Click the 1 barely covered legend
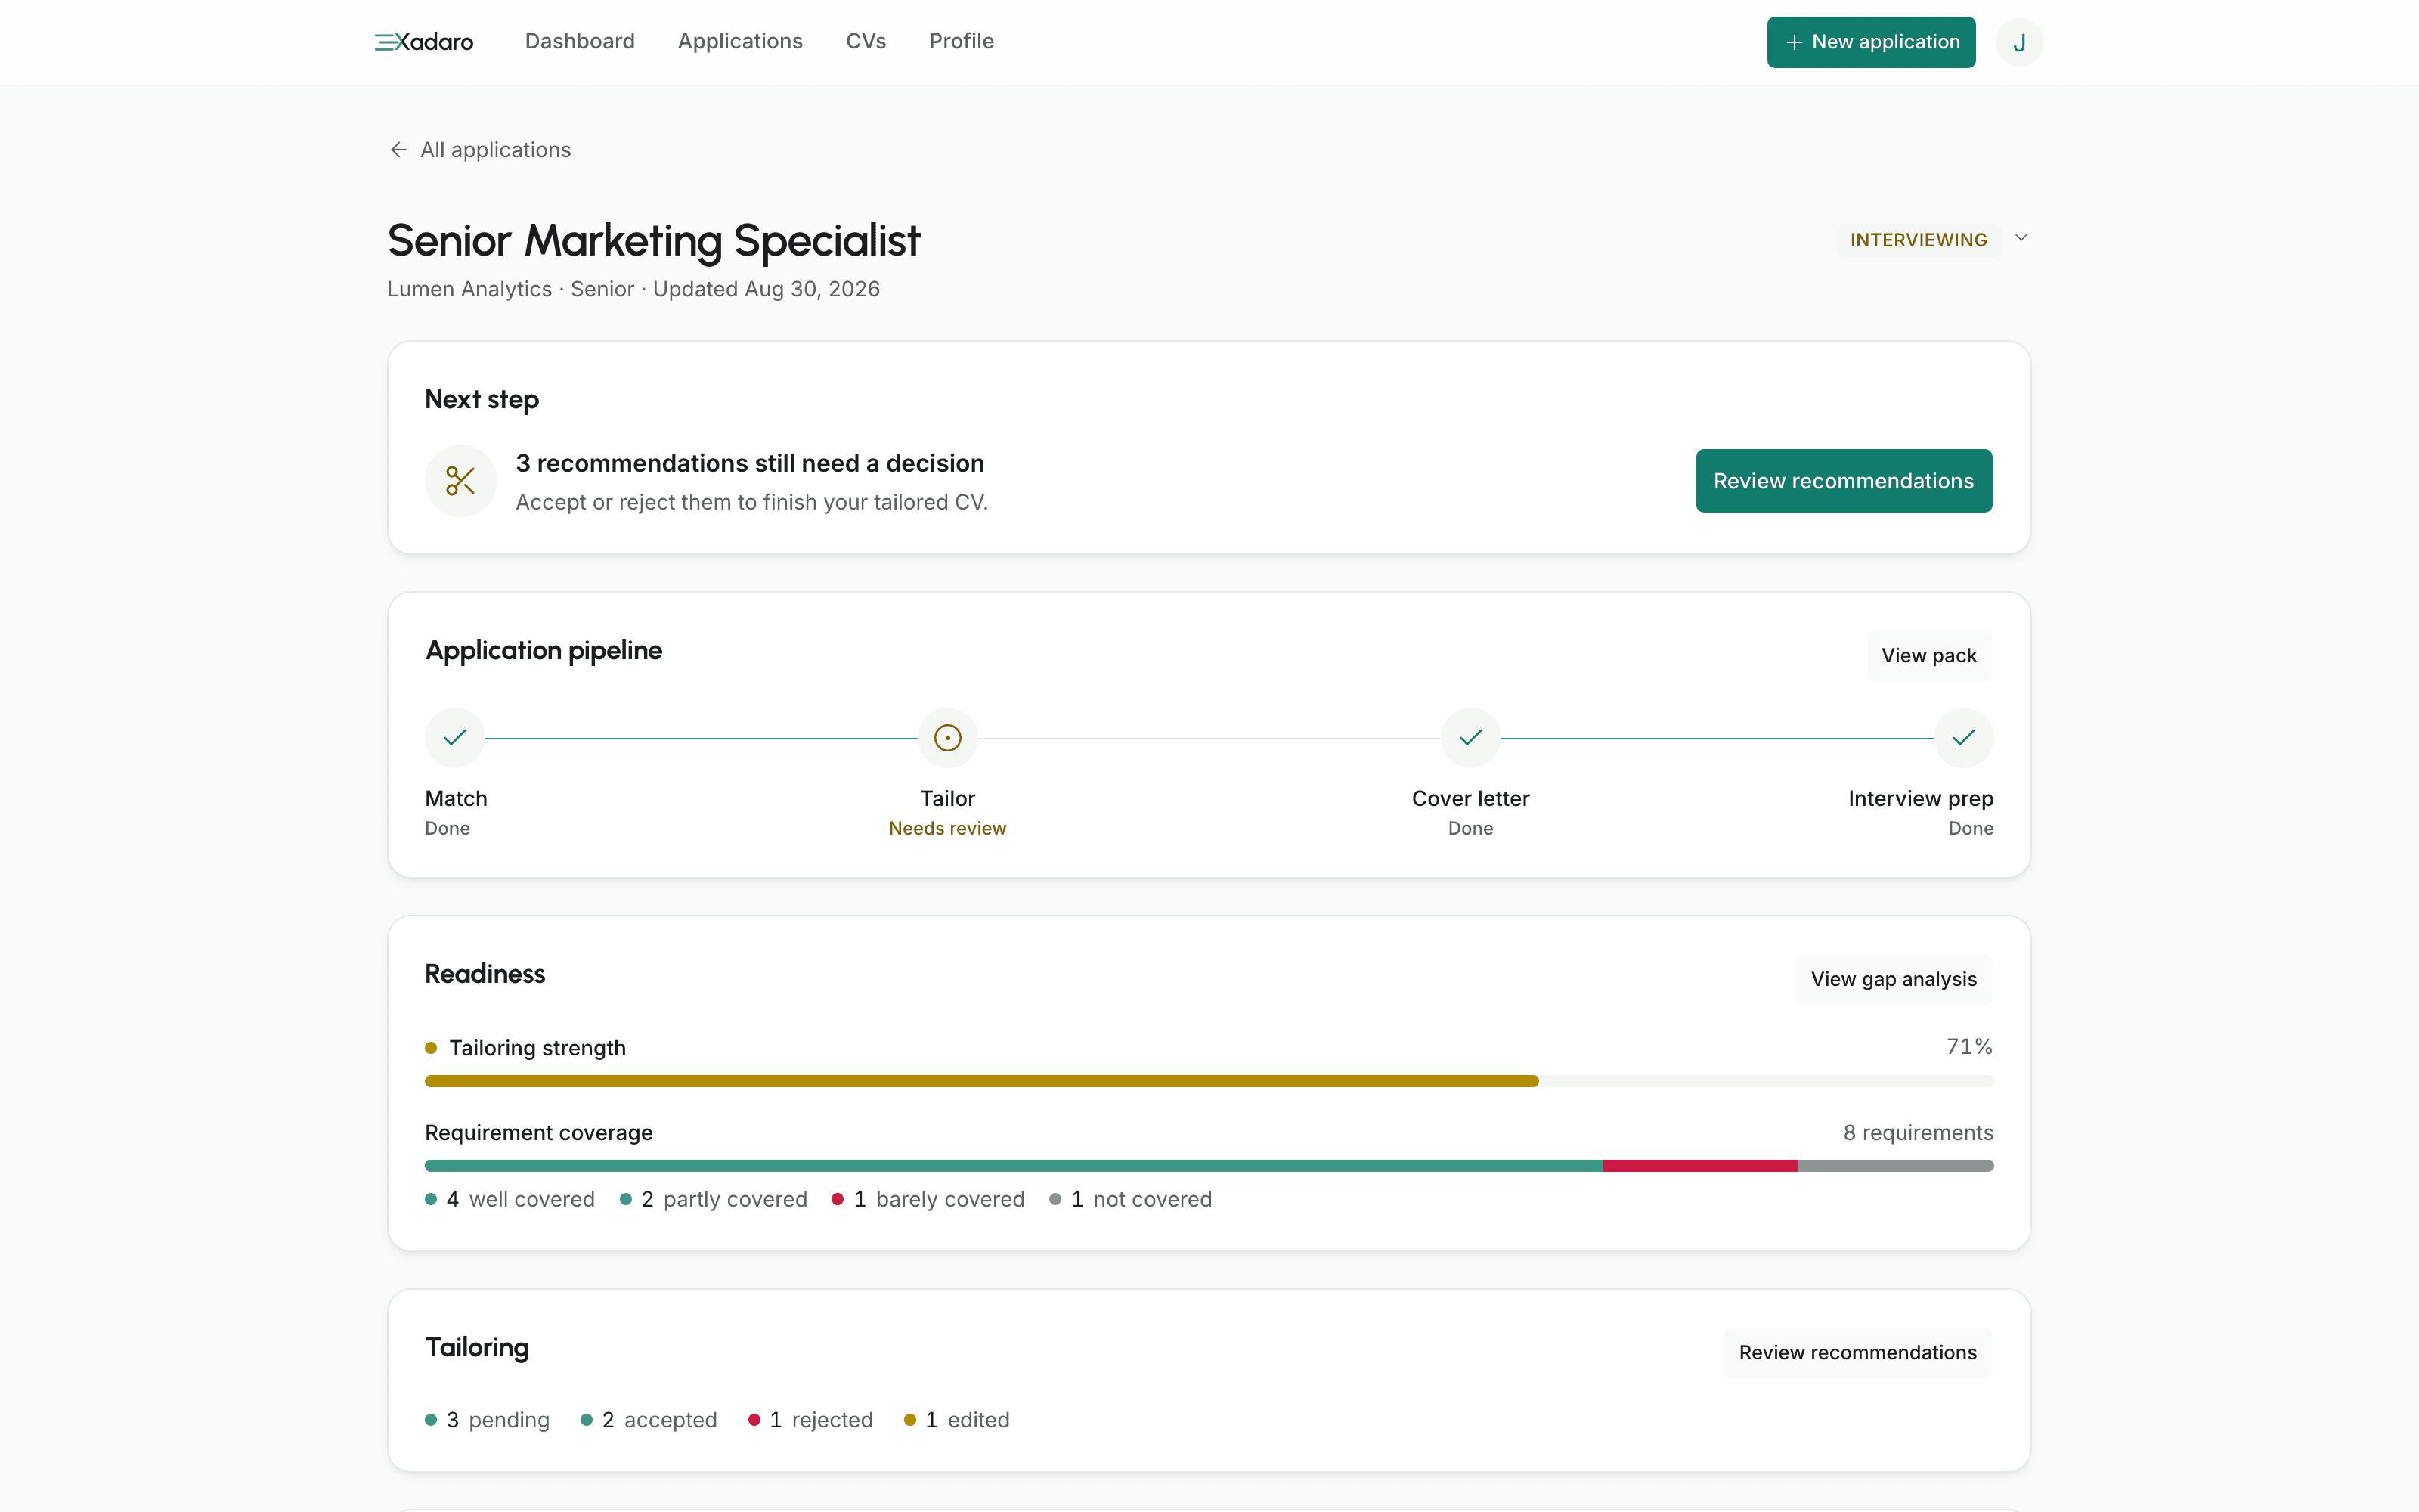The image size is (2419, 1512). (928, 1199)
